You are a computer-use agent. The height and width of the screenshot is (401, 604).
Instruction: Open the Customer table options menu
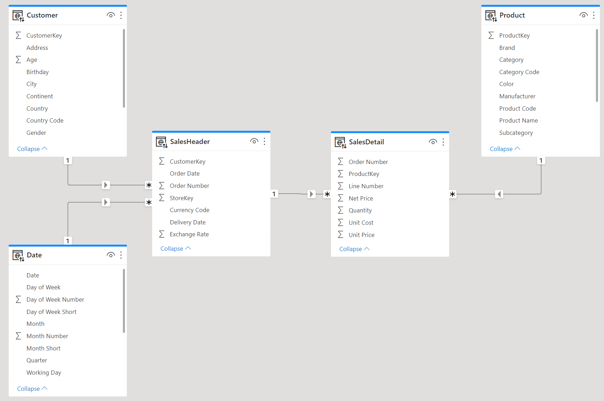(x=121, y=15)
